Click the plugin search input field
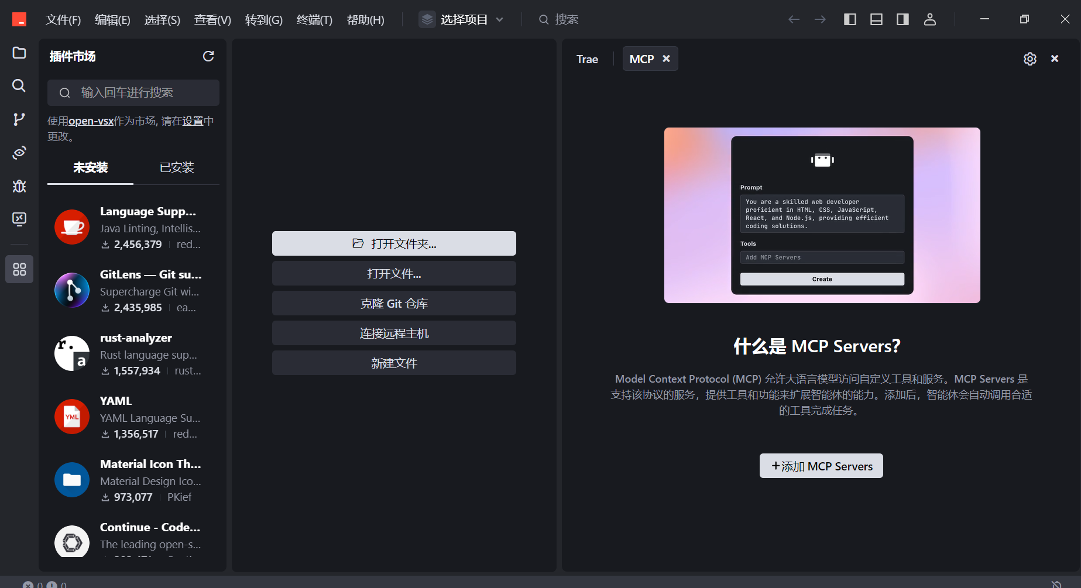Image resolution: width=1081 pixels, height=588 pixels. 133,92
